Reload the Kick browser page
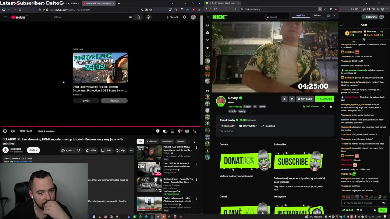Screen dimensions: 390x219 pyautogui.click(x=215, y=9)
